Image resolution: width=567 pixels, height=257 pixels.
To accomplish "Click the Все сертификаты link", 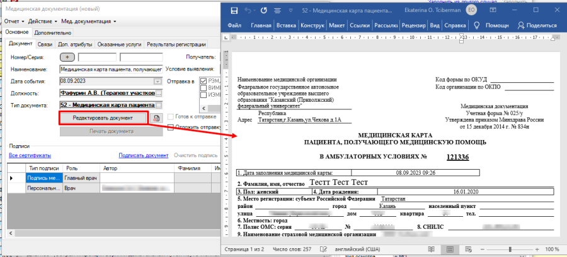I will click(30, 155).
